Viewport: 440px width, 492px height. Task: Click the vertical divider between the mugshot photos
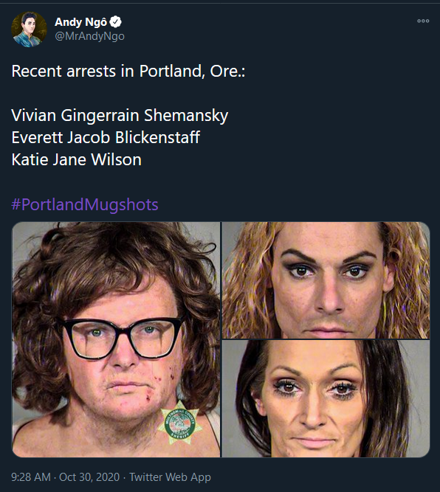tap(221, 339)
